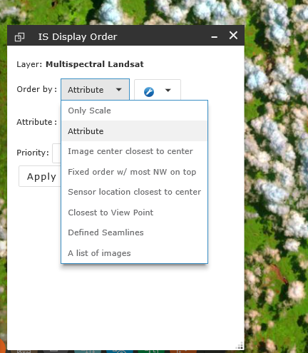Viewport: 308px width, 353px height.
Task: Click the Apply button
Action: coord(40,176)
